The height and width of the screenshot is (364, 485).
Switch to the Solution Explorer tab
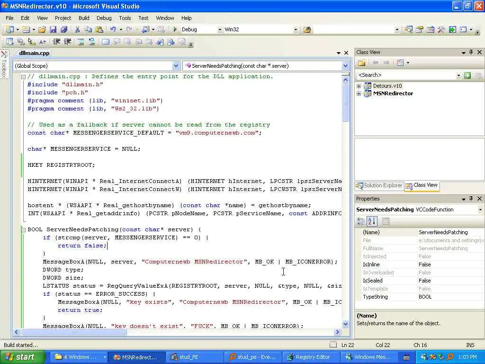pyautogui.click(x=379, y=185)
